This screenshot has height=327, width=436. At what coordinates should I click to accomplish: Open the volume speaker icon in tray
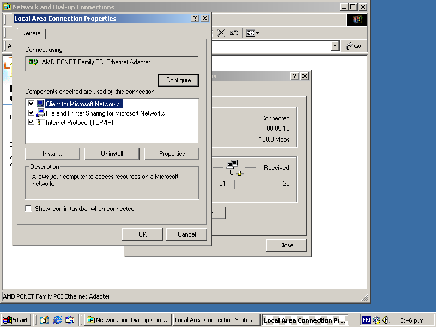click(x=386, y=320)
